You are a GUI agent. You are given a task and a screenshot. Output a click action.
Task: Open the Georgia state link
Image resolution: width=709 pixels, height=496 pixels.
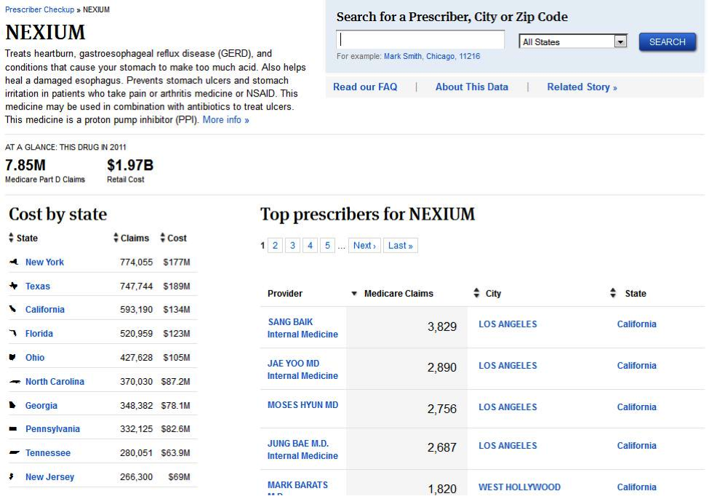(41, 406)
